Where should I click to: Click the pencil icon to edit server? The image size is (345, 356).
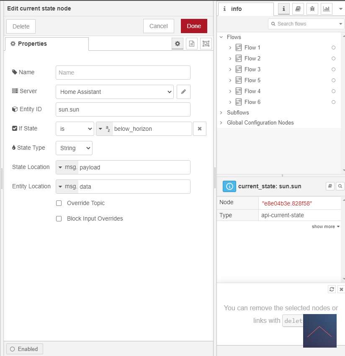coord(183,91)
